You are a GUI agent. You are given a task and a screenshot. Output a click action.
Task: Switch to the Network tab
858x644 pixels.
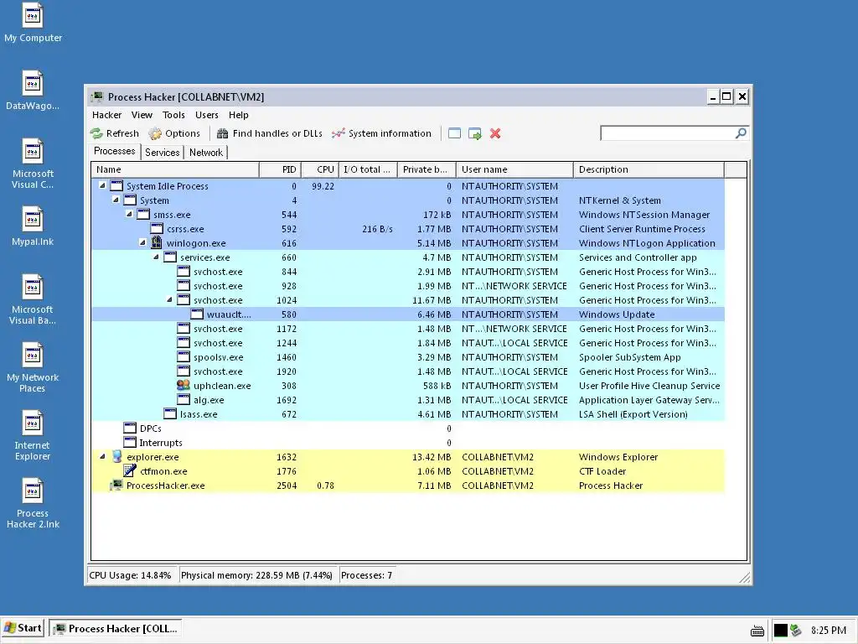click(206, 153)
